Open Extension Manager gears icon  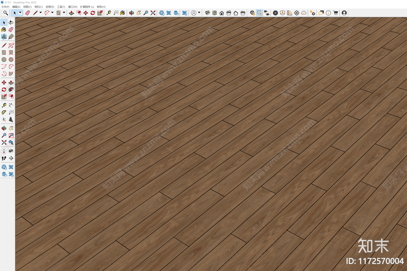pyautogui.click(x=313, y=13)
